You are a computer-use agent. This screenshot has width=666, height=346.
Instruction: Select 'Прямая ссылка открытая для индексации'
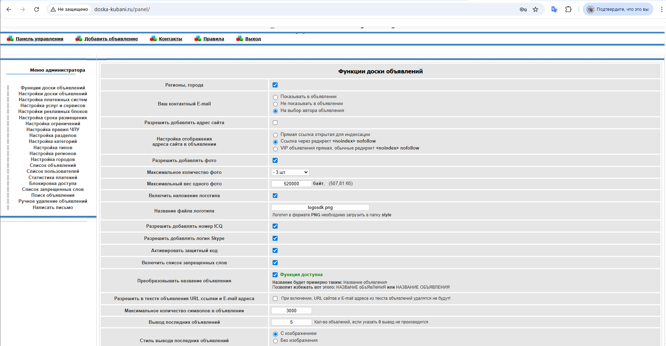tap(275, 135)
